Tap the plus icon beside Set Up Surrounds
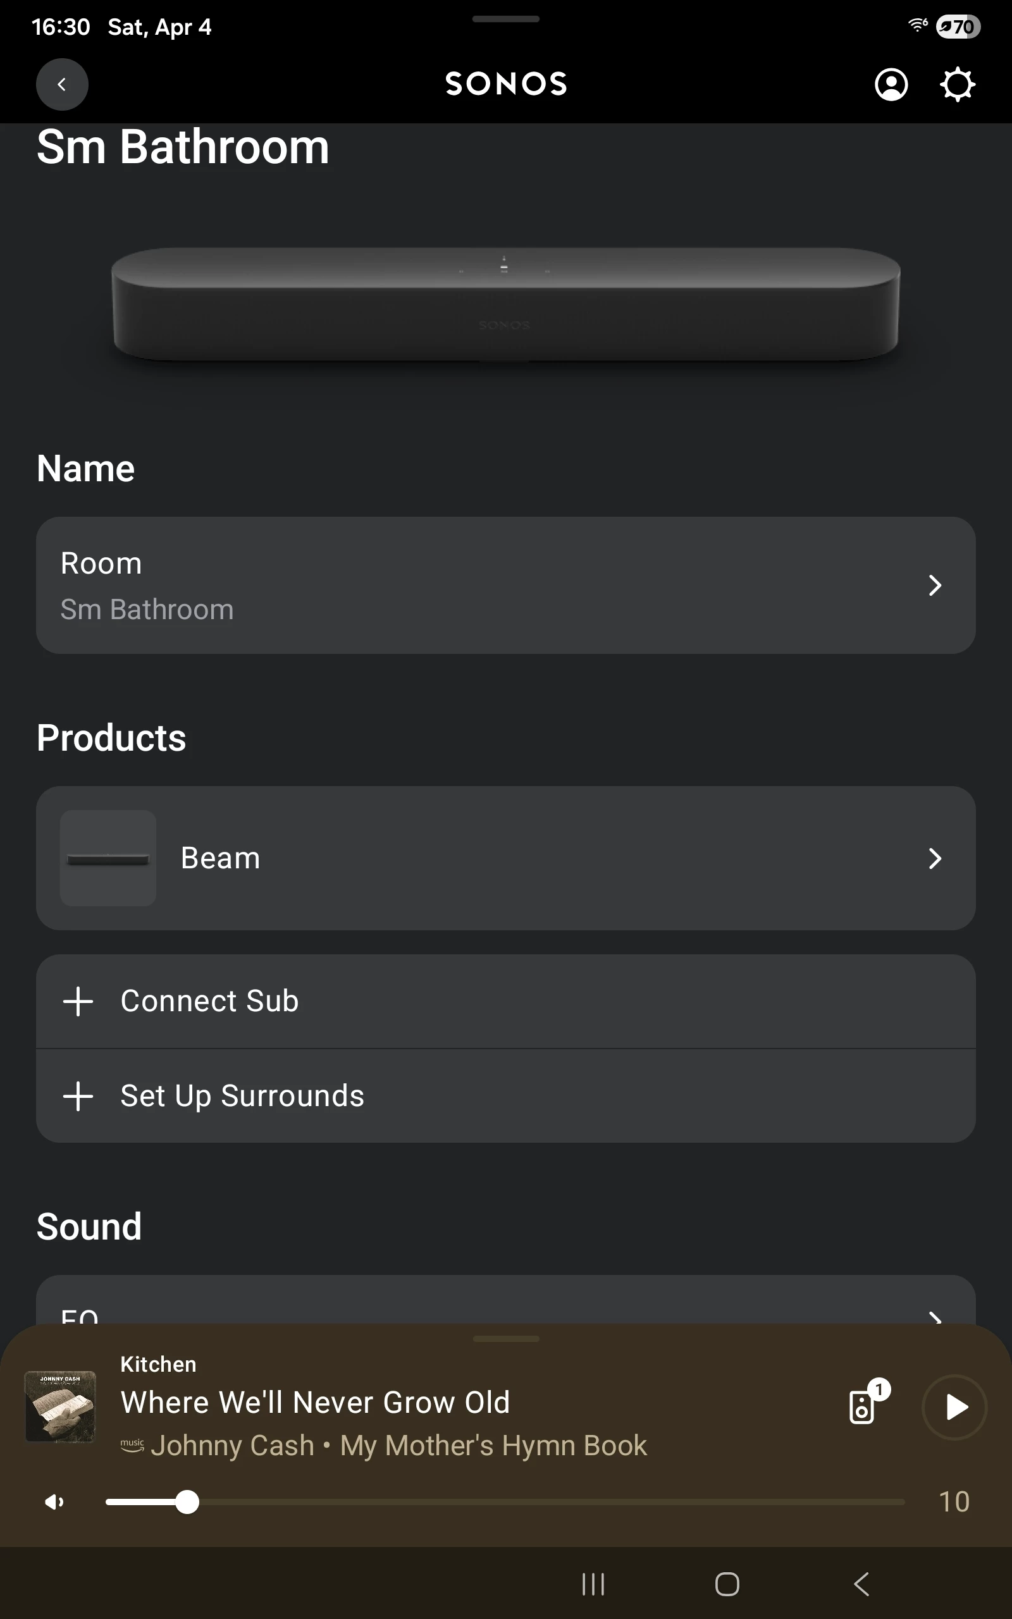The width and height of the screenshot is (1012, 1619). pyautogui.click(x=78, y=1096)
